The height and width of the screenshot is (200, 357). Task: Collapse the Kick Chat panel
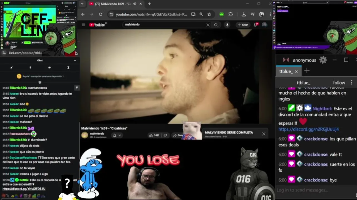(75, 60)
